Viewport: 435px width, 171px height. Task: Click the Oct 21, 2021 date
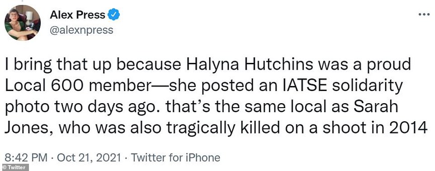tap(89, 158)
